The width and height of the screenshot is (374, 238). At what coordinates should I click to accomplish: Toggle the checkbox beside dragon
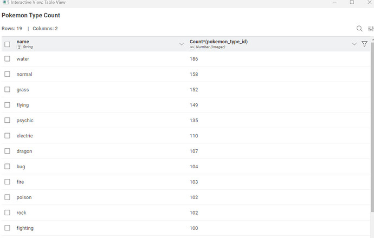point(7,151)
